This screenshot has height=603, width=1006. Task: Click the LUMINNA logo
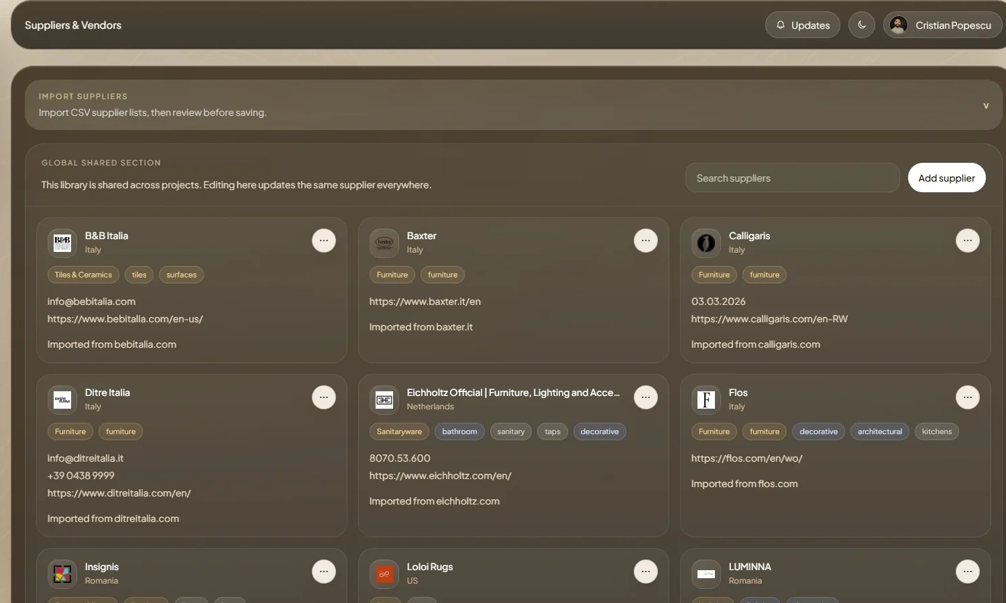pyautogui.click(x=706, y=574)
